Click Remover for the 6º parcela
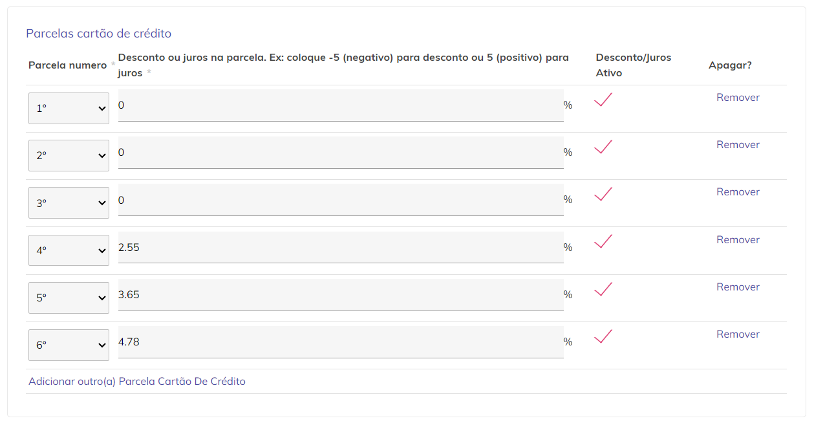Screen dimensions: 814x425 [738, 334]
